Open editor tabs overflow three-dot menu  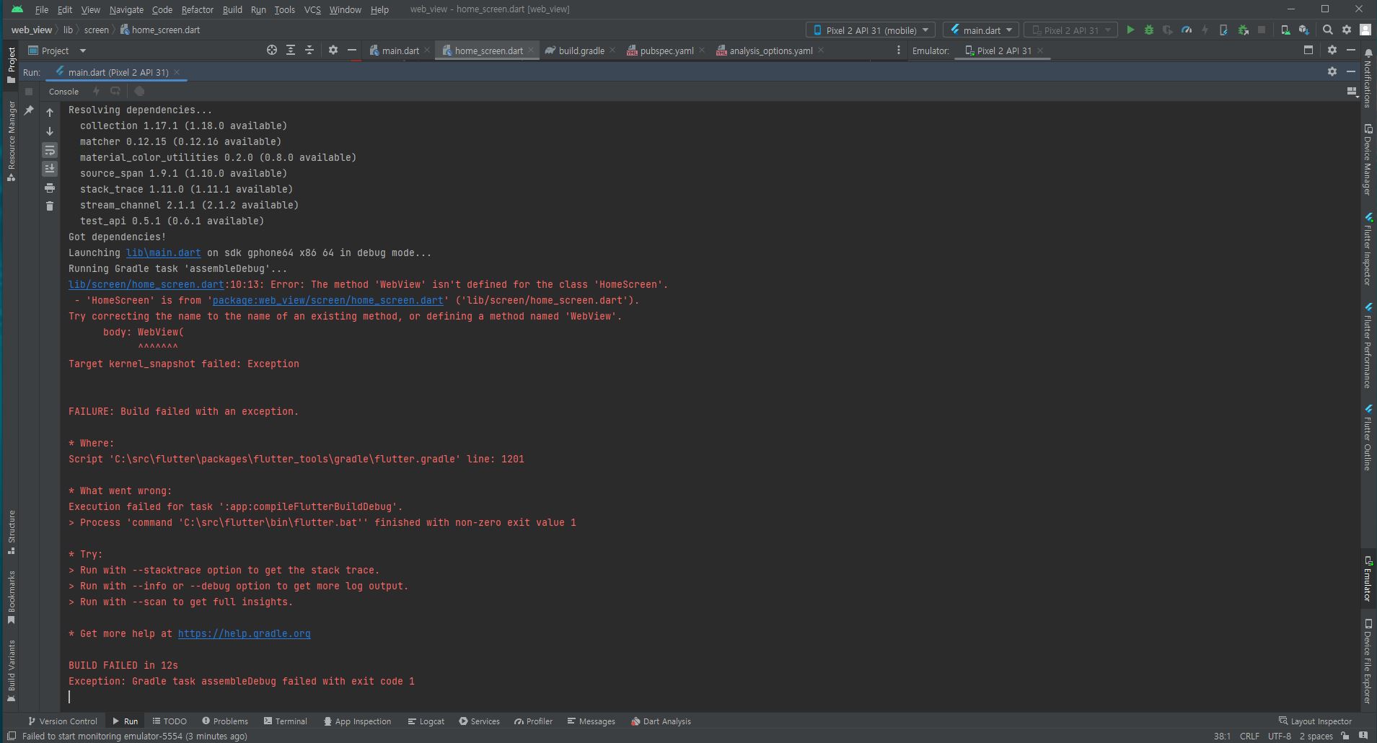[898, 50]
